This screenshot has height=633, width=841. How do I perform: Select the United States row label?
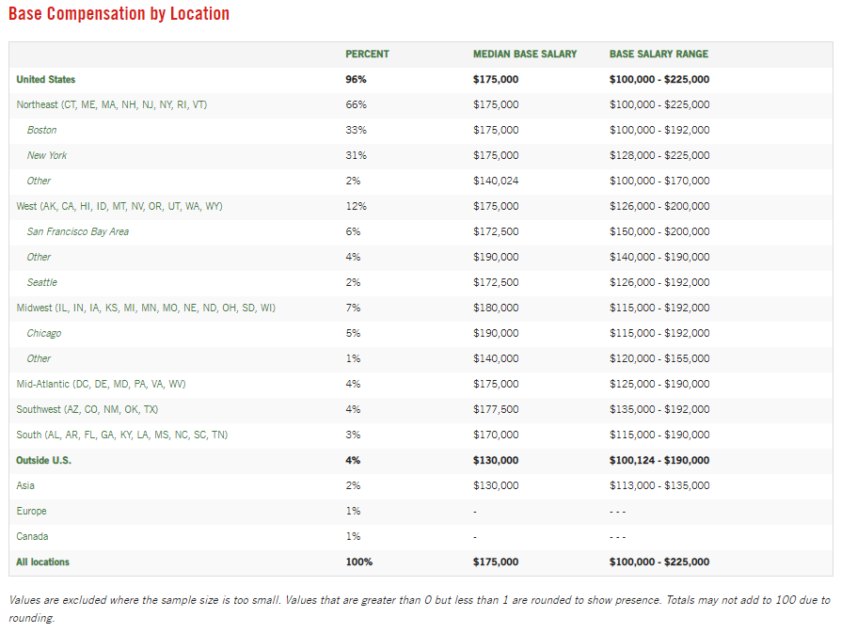click(x=46, y=80)
